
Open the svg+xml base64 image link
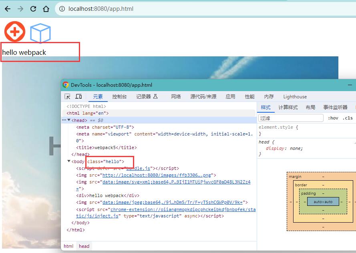pyautogui.click(x=177, y=182)
